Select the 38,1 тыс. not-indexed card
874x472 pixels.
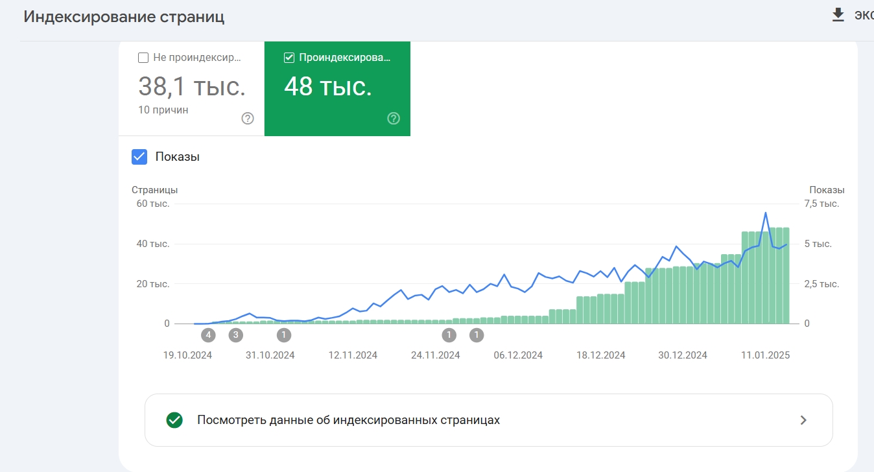191,88
